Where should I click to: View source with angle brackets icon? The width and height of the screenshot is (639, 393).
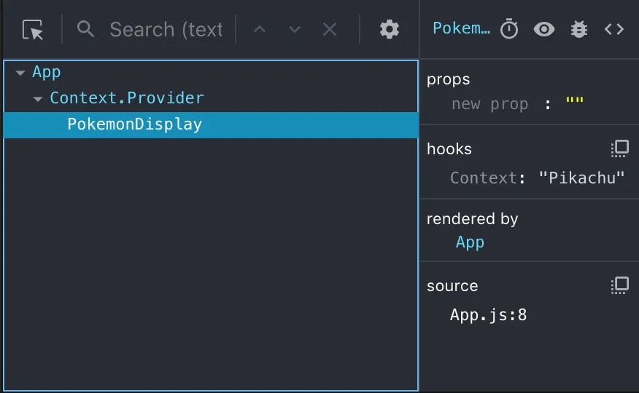613,29
